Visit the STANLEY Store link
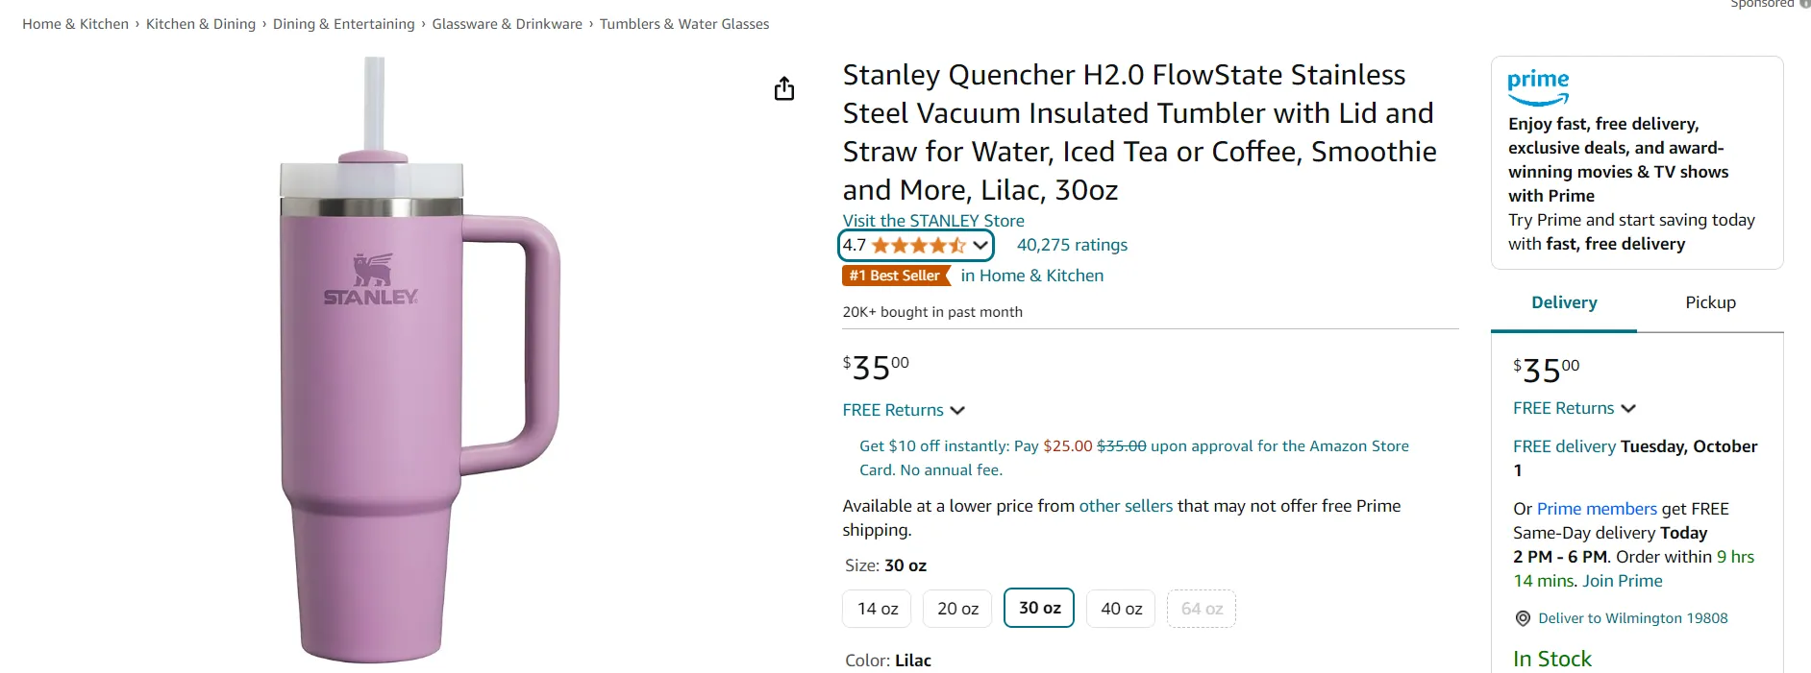The height and width of the screenshot is (673, 1811). coord(933,221)
